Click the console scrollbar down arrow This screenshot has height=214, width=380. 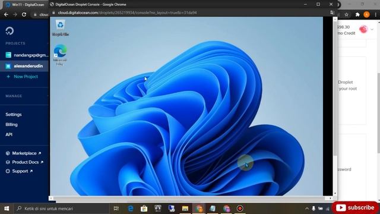pyautogui.click(x=335, y=193)
